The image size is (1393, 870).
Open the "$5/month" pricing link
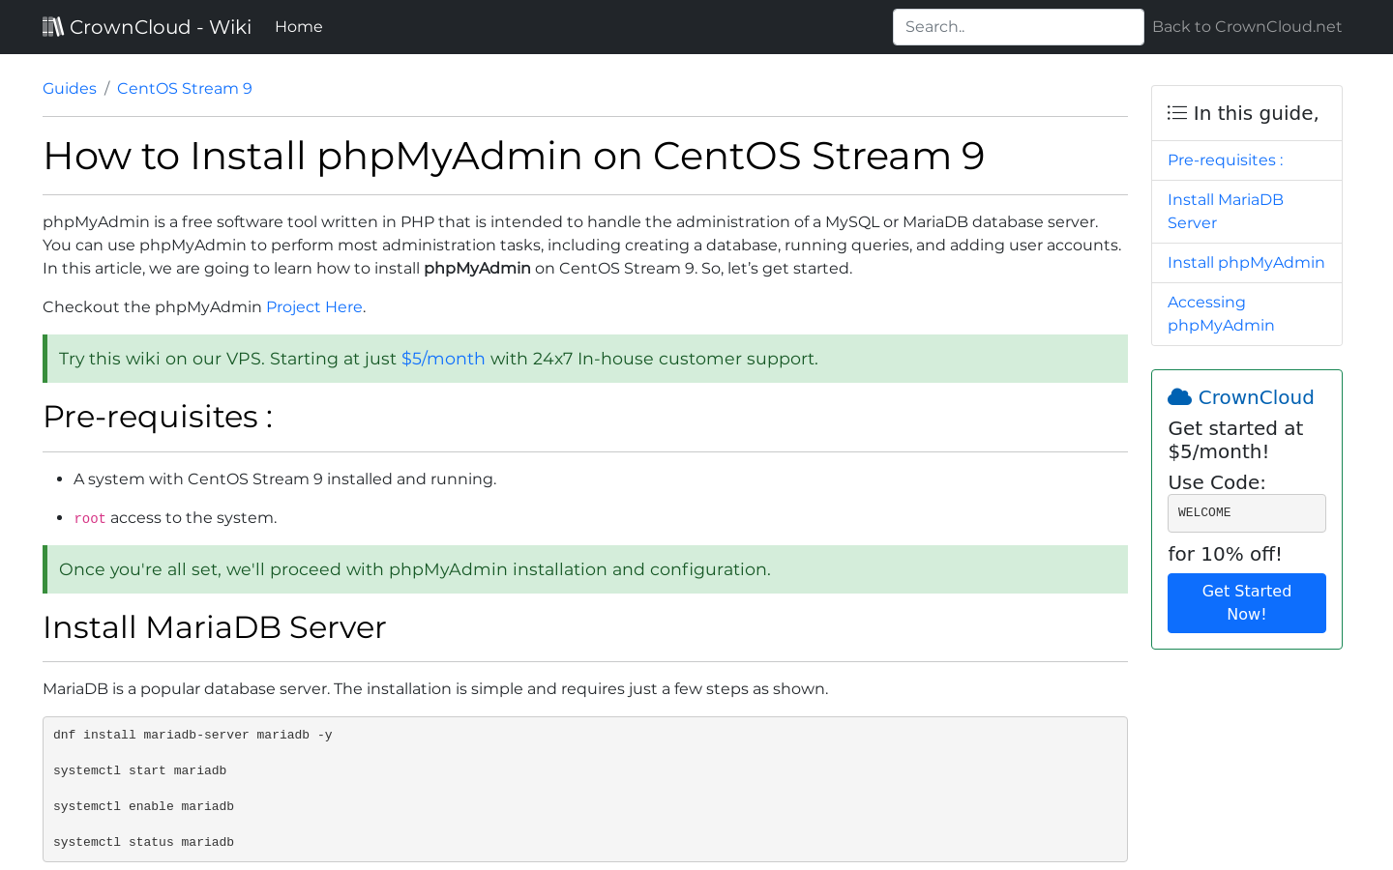click(443, 359)
